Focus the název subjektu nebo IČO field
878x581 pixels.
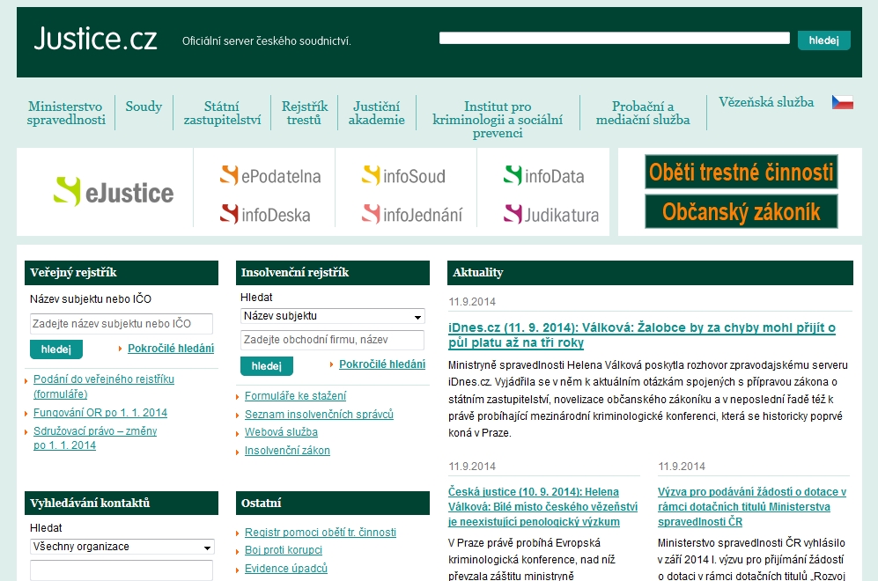click(122, 324)
